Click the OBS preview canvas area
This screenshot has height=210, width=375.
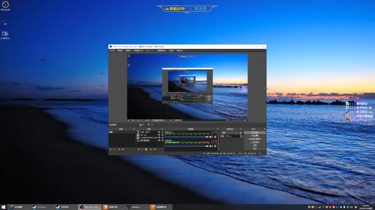187,87
